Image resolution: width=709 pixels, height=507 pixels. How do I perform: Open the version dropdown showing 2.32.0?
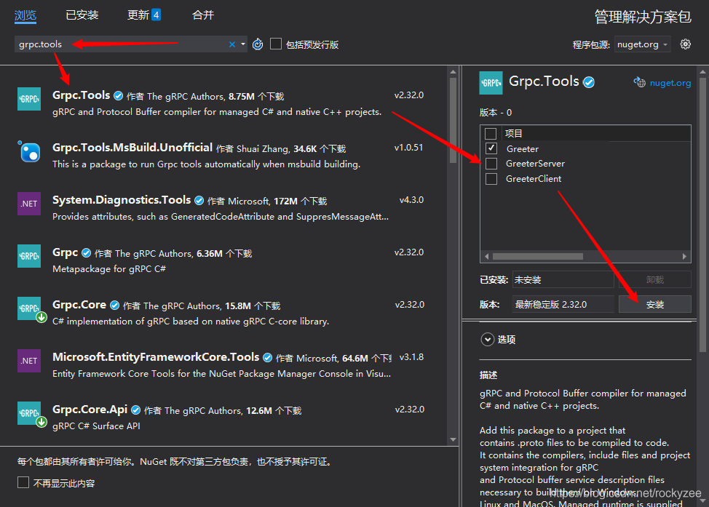point(563,305)
